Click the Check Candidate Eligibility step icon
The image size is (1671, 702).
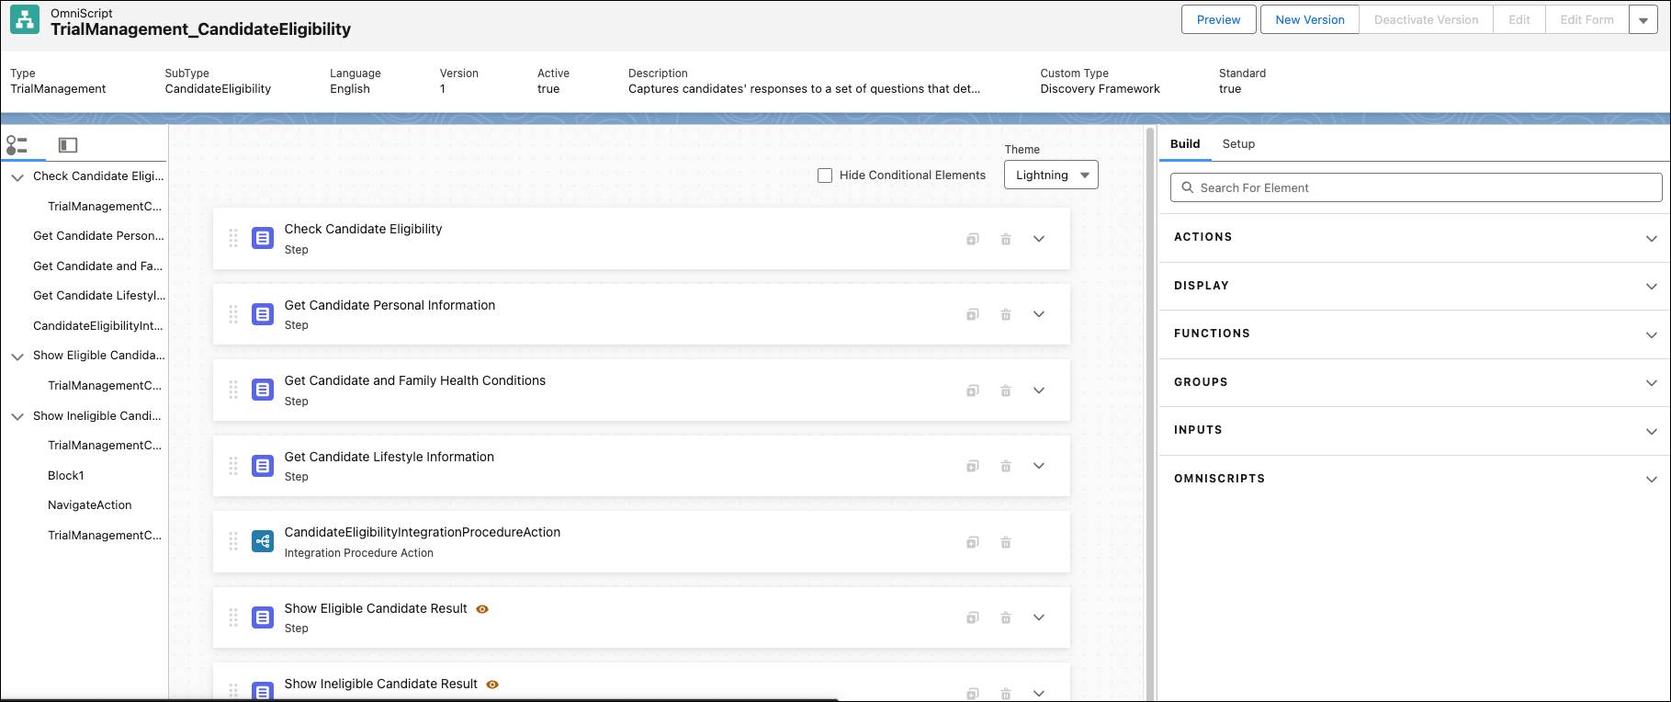(x=263, y=239)
